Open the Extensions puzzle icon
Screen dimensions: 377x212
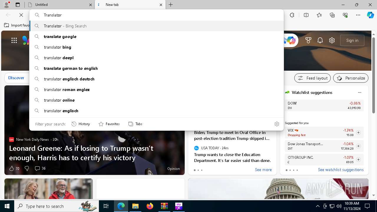click(292, 15)
